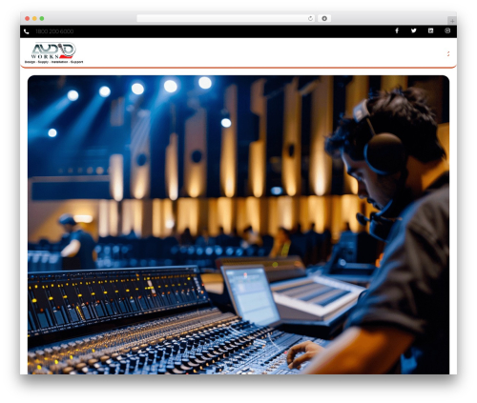477x403 pixels.
Task: Open the Facebook social link
Action: [x=397, y=30]
